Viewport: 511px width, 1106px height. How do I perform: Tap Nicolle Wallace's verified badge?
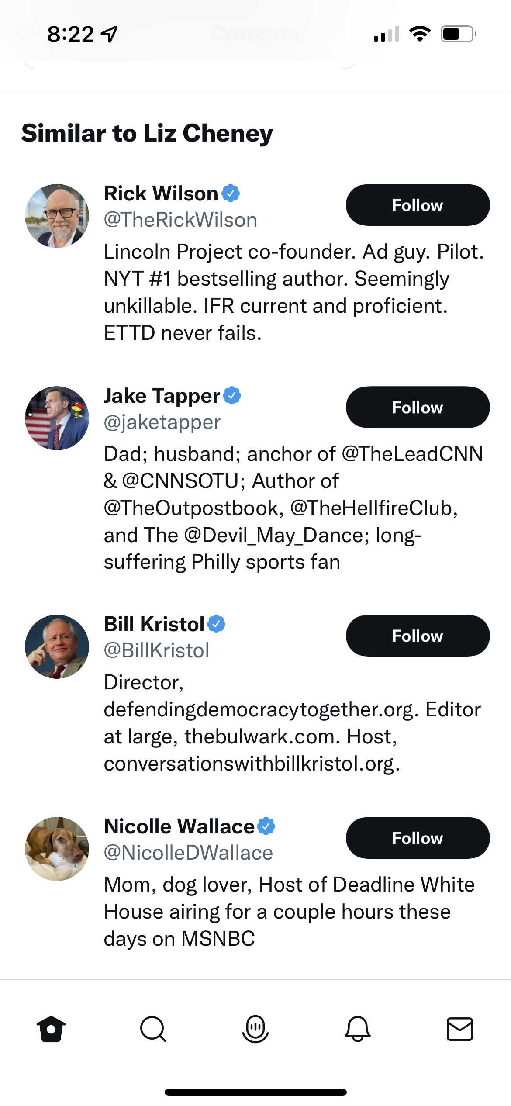[266, 826]
